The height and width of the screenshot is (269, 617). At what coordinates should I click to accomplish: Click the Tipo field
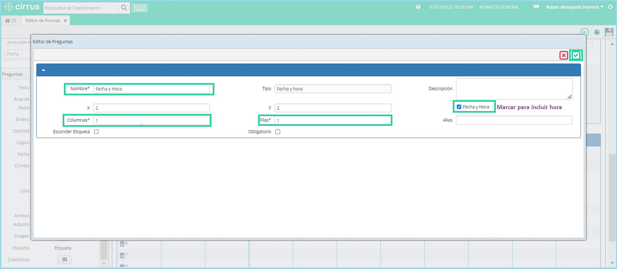coord(333,89)
